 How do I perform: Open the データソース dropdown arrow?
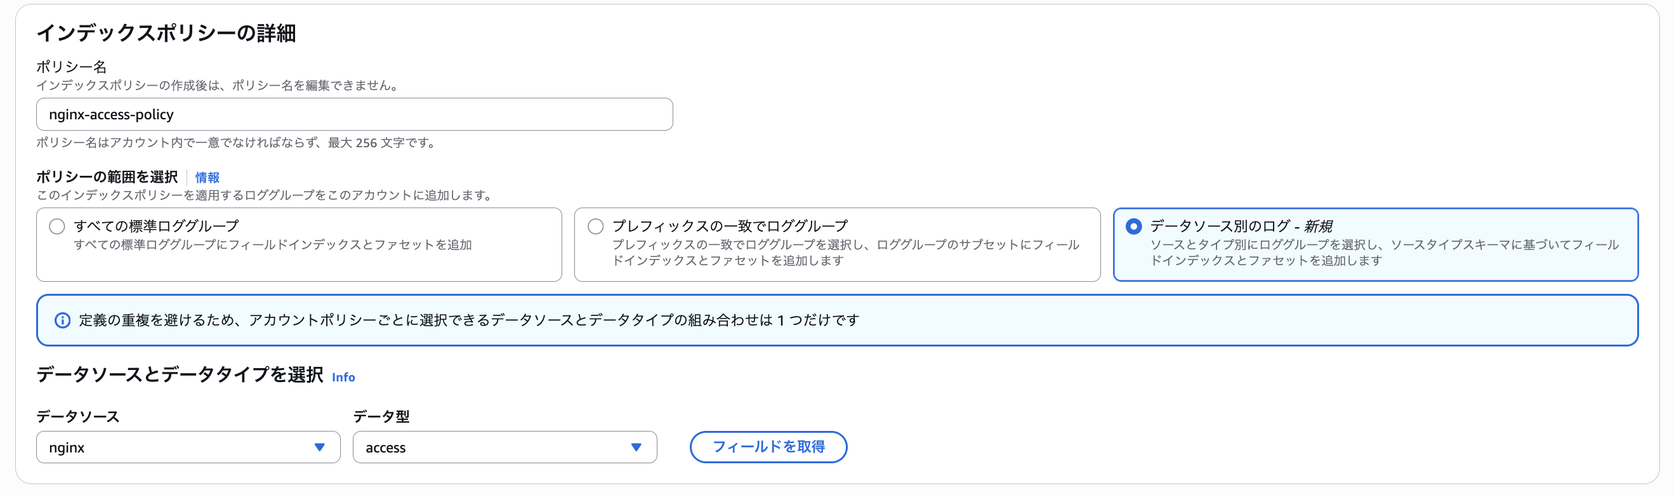coord(319,447)
